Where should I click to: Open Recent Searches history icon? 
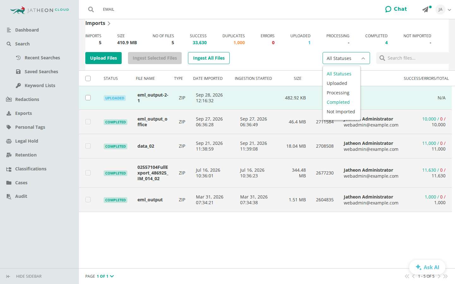18,58
